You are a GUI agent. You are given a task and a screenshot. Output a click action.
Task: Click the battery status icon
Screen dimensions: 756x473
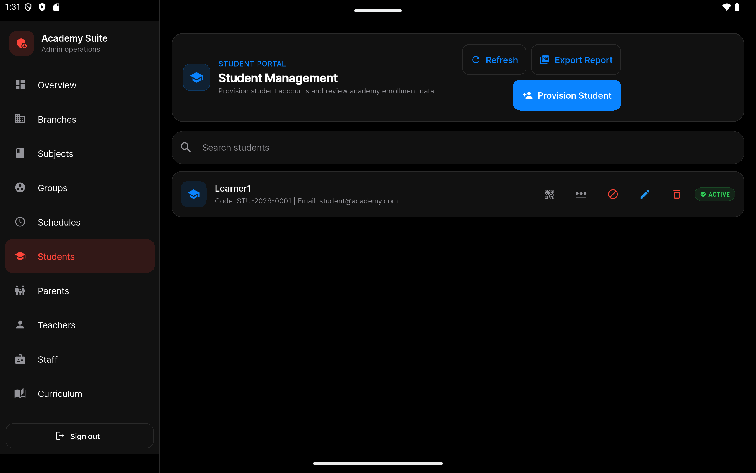737,7
